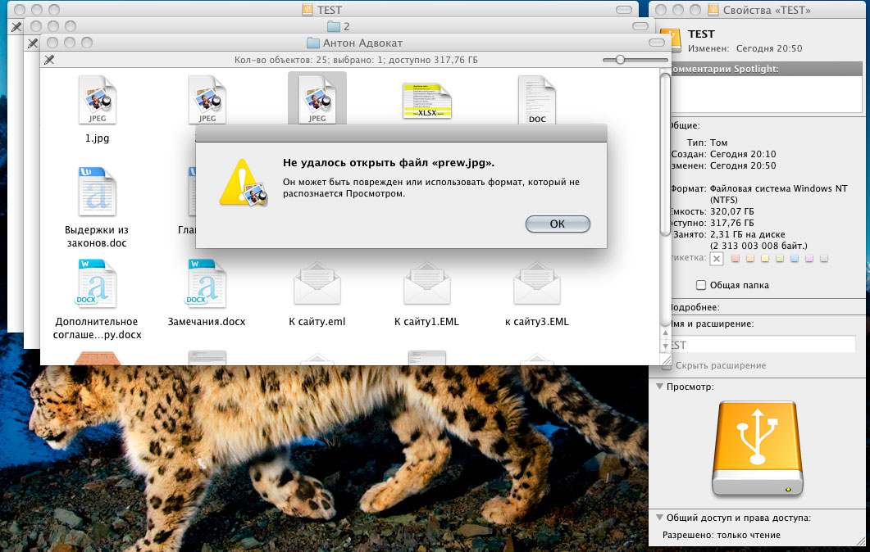The image size is (870, 552).
Task: Choose the blue label color
Action: click(x=794, y=259)
